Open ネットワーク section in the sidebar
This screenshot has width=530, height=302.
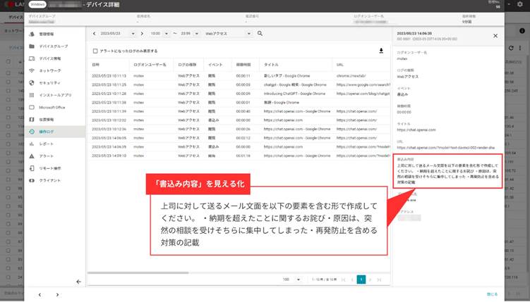click(x=49, y=70)
